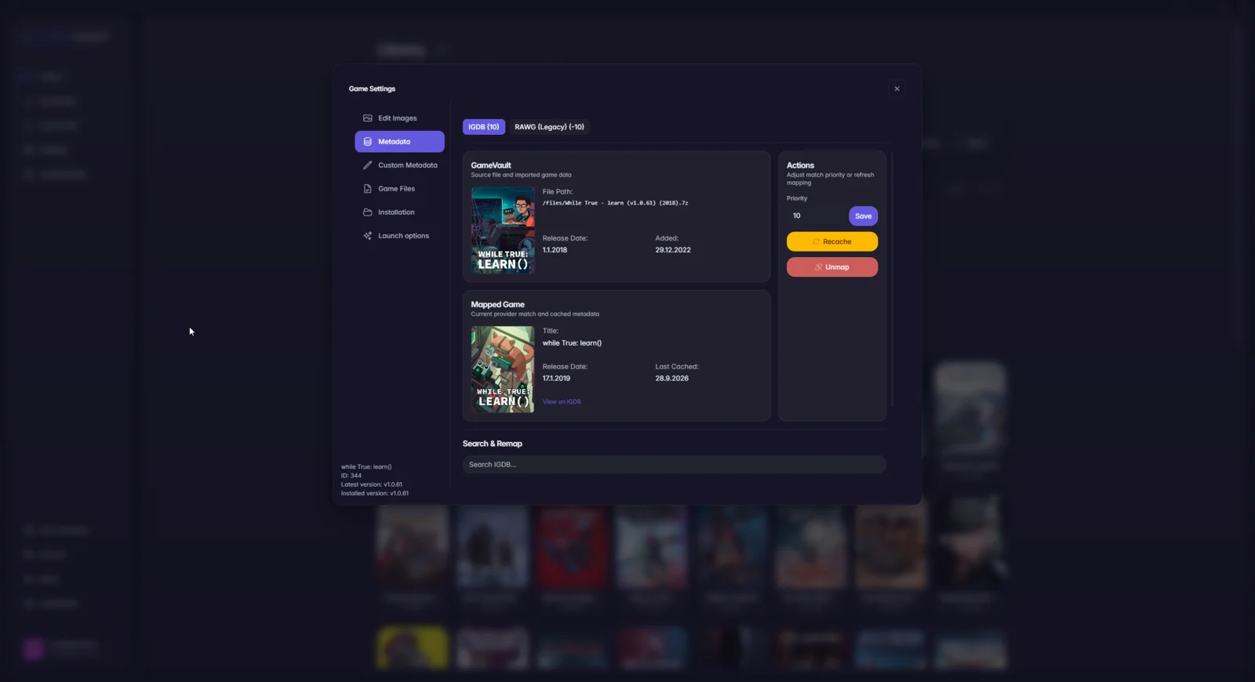Click the Edit Images picture icon
The image size is (1255, 682).
click(x=367, y=118)
